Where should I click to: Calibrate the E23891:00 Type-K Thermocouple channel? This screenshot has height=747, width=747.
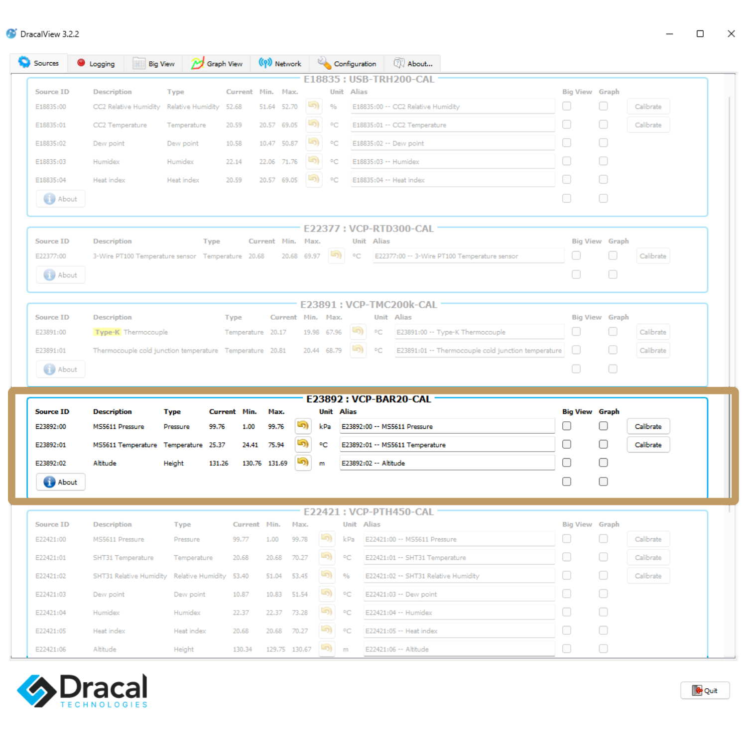pyautogui.click(x=652, y=332)
